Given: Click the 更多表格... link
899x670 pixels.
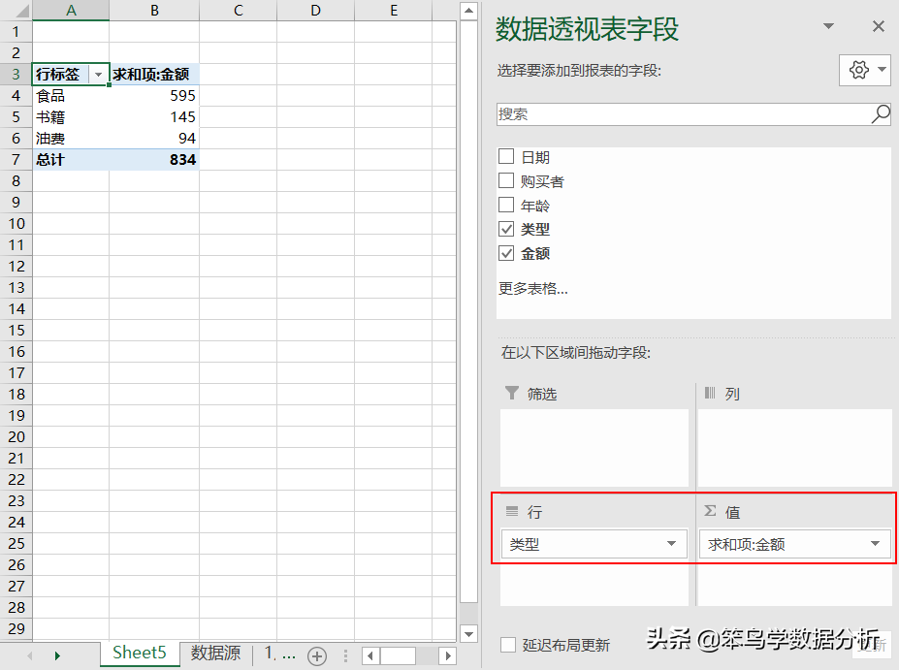Looking at the screenshot, I should (x=533, y=288).
